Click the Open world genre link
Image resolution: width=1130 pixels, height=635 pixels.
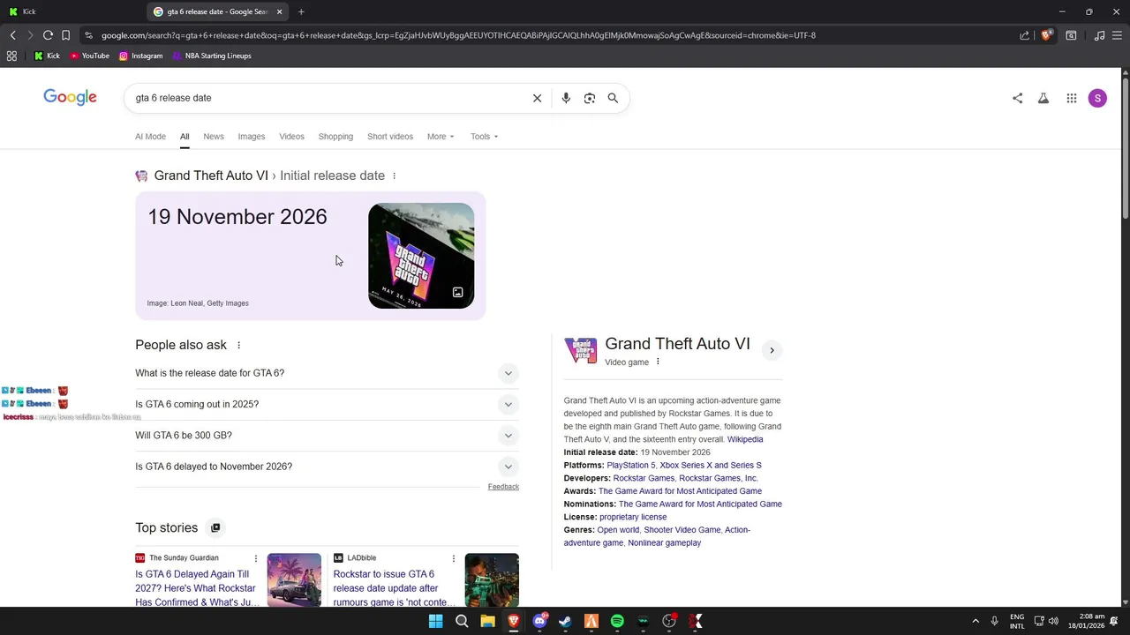[x=618, y=530]
